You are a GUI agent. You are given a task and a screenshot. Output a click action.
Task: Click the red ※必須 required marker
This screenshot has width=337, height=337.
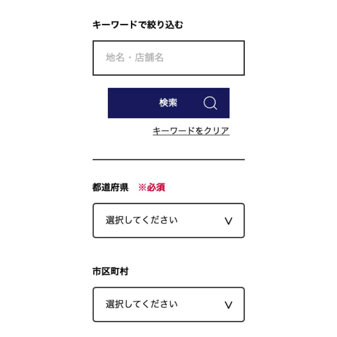(x=151, y=187)
